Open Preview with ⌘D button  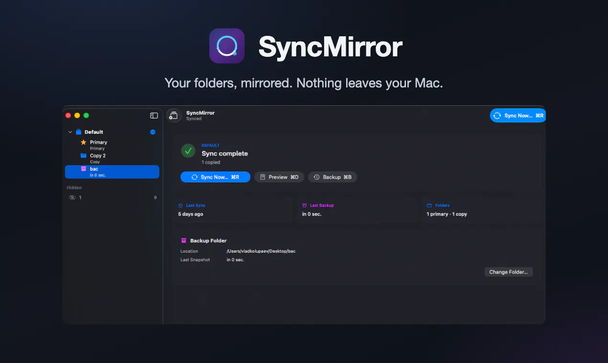point(279,177)
